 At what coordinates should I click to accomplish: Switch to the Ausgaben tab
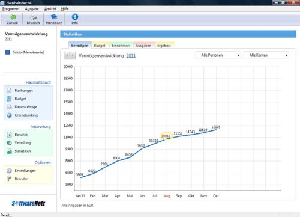tap(143, 46)
